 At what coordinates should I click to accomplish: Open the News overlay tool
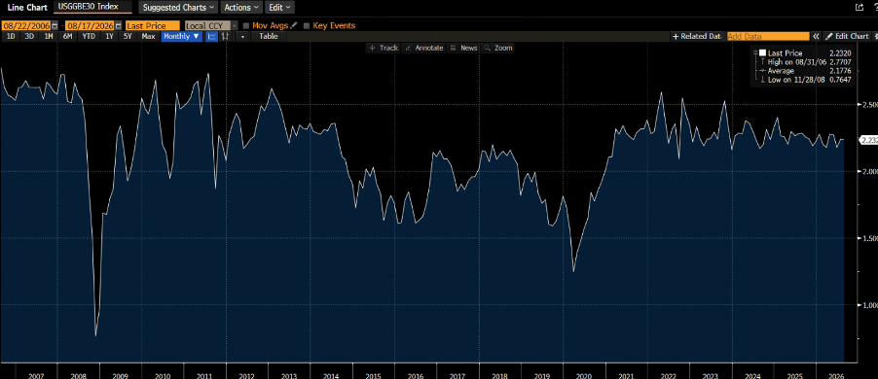click(x=463, y=48)
